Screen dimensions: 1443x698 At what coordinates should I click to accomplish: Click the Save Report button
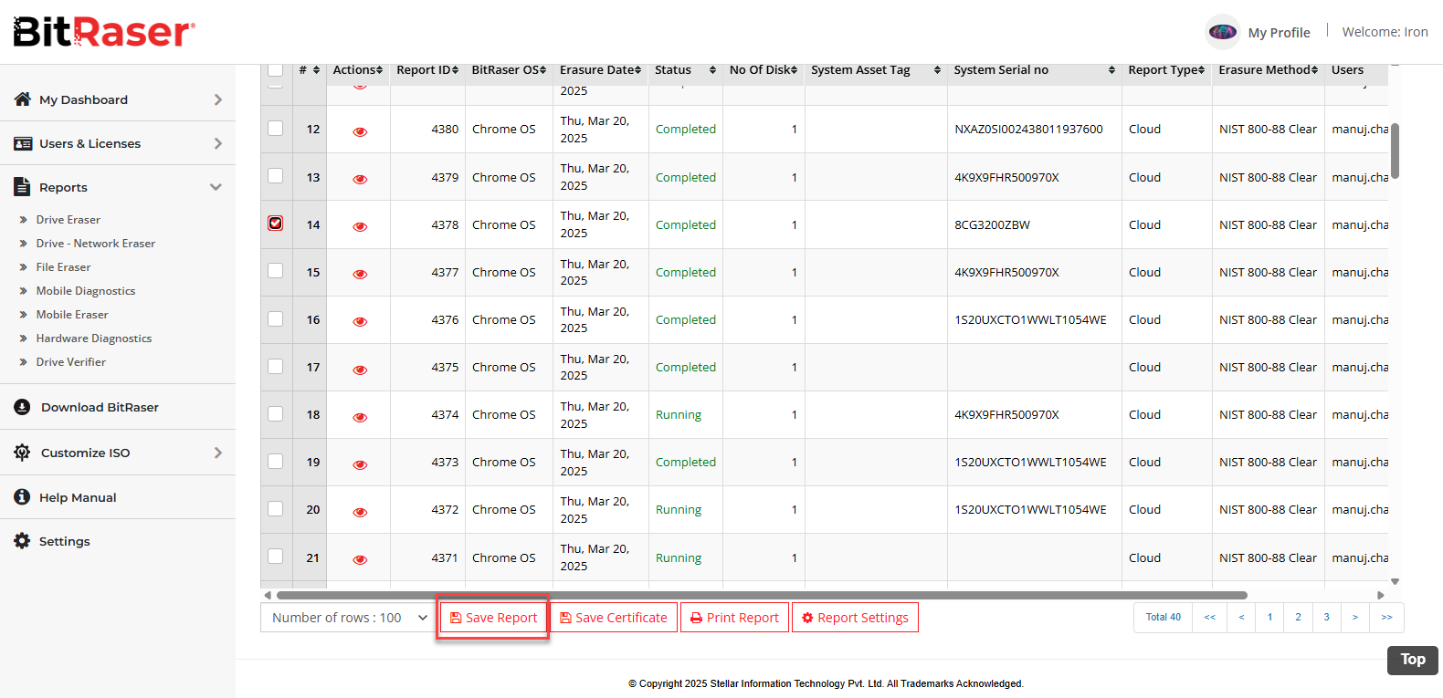pos(493,618)
